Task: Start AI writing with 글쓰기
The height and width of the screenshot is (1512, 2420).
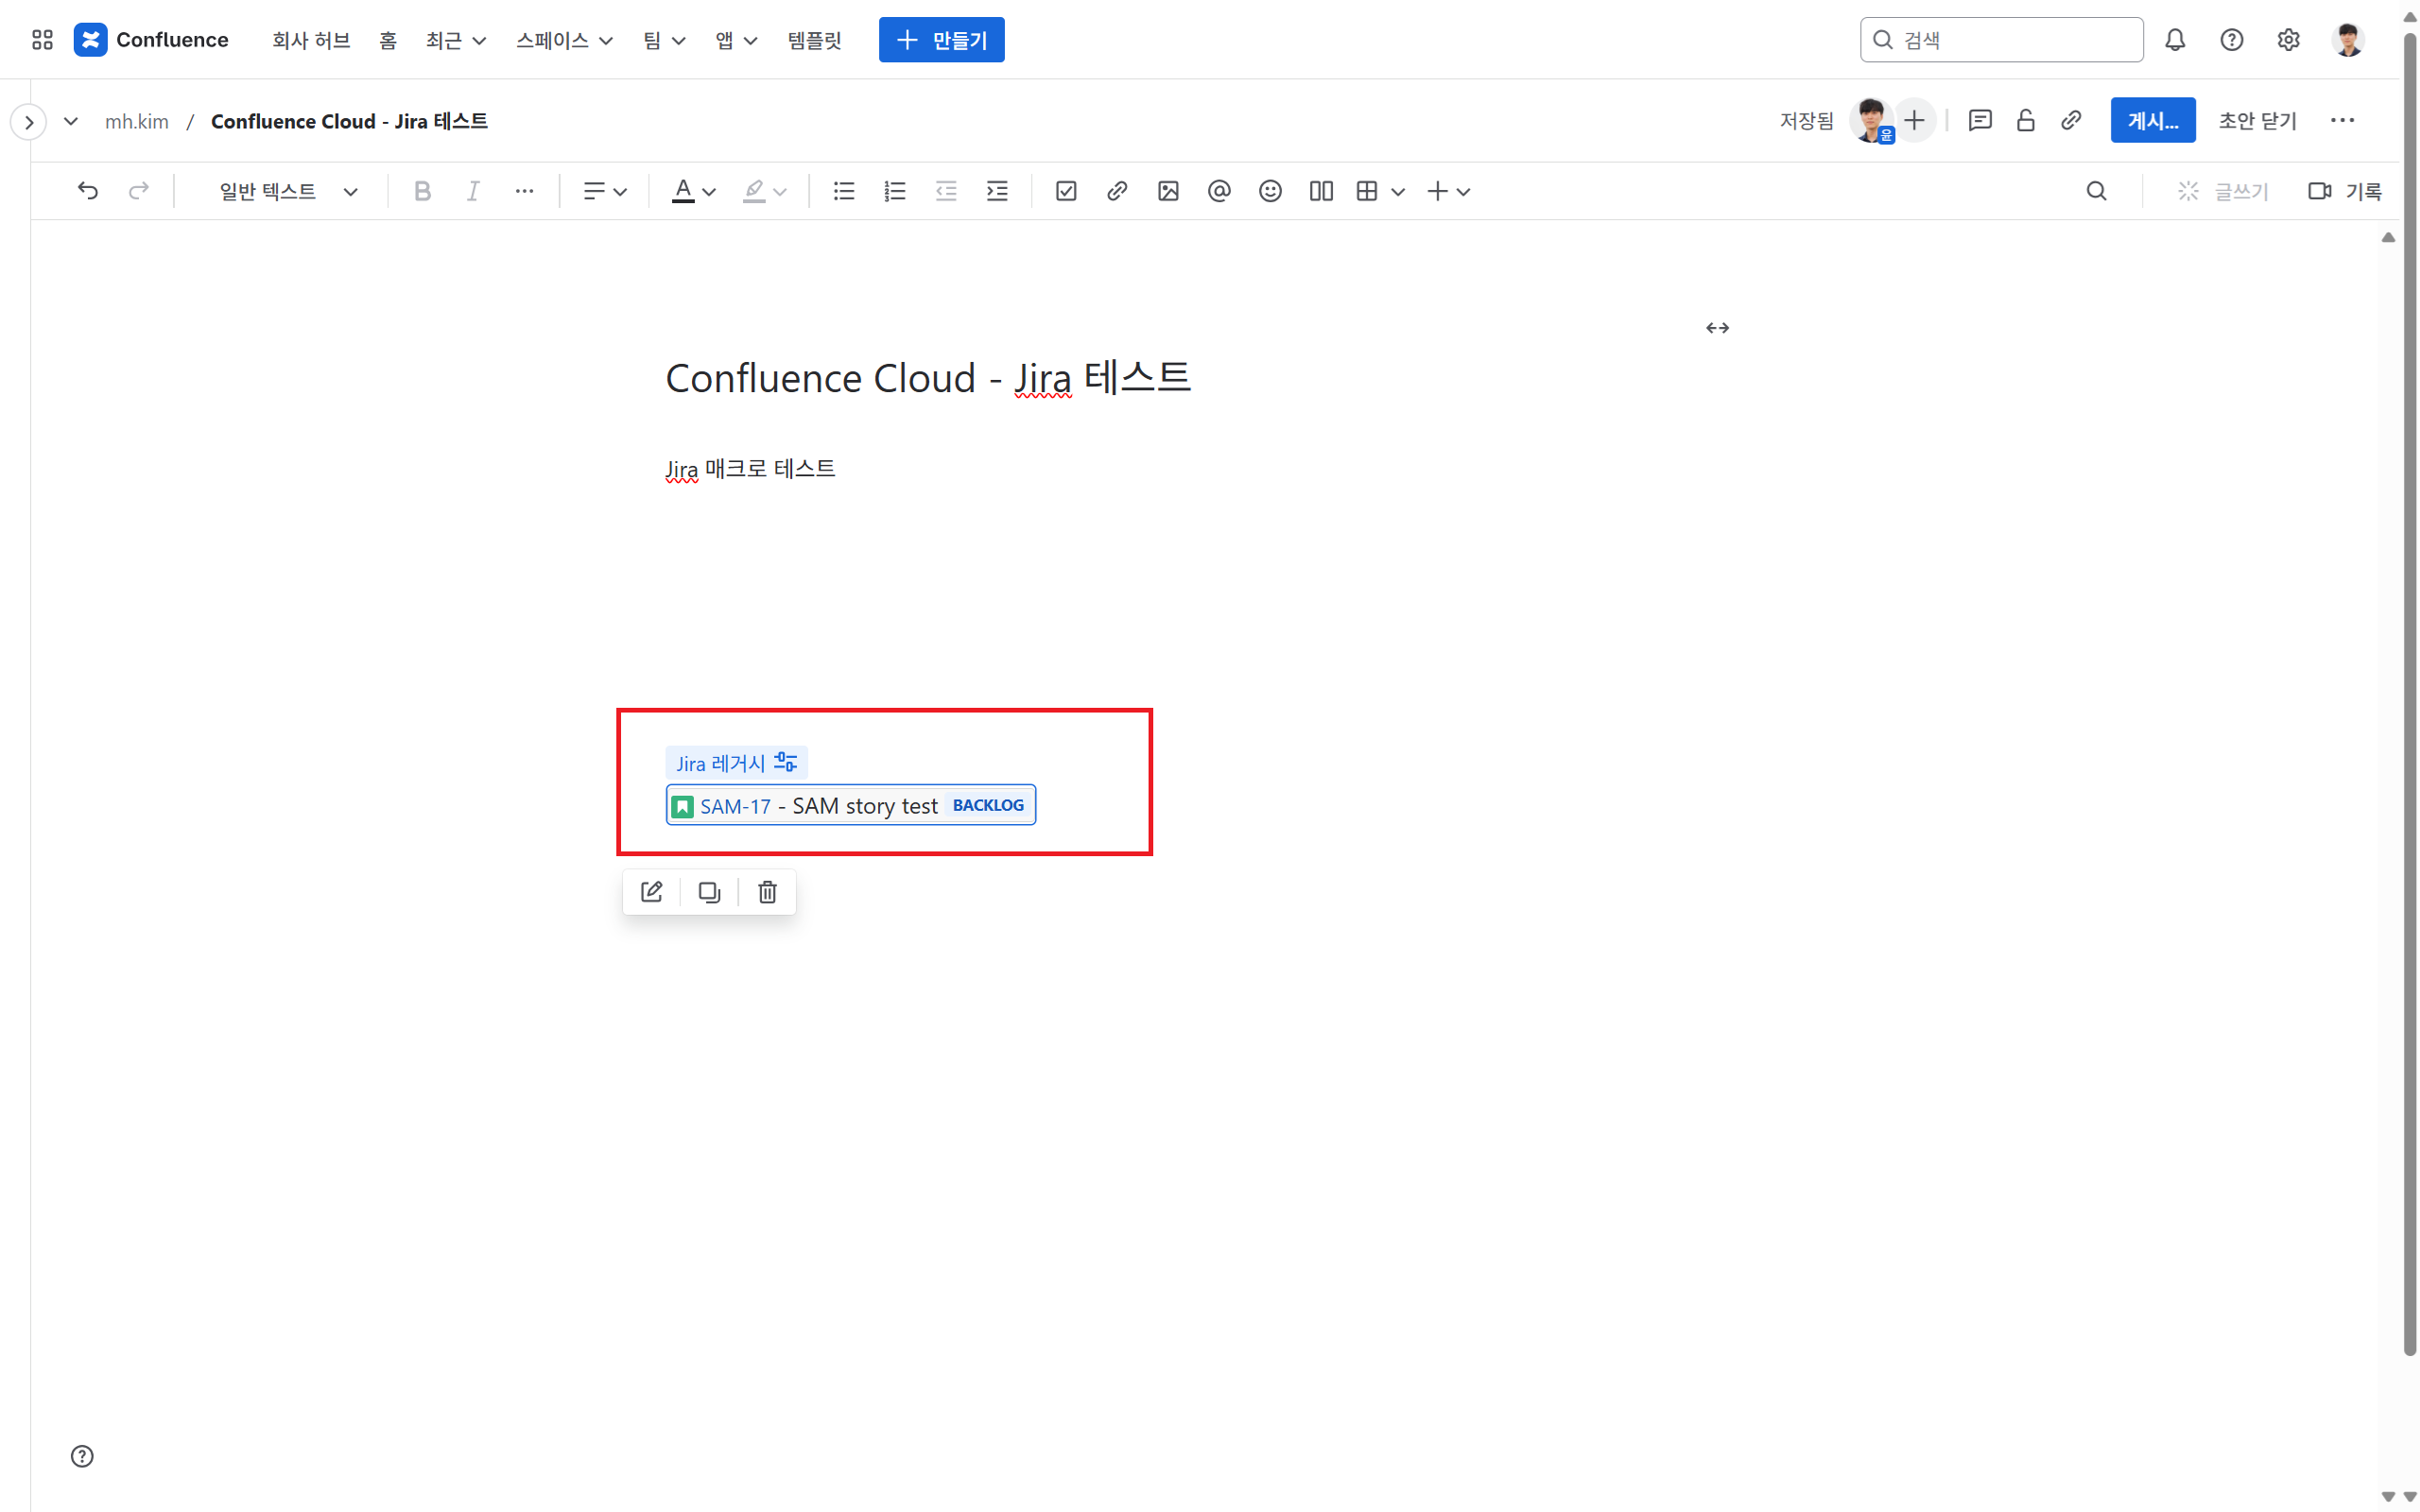Action: pos(2223,191)
